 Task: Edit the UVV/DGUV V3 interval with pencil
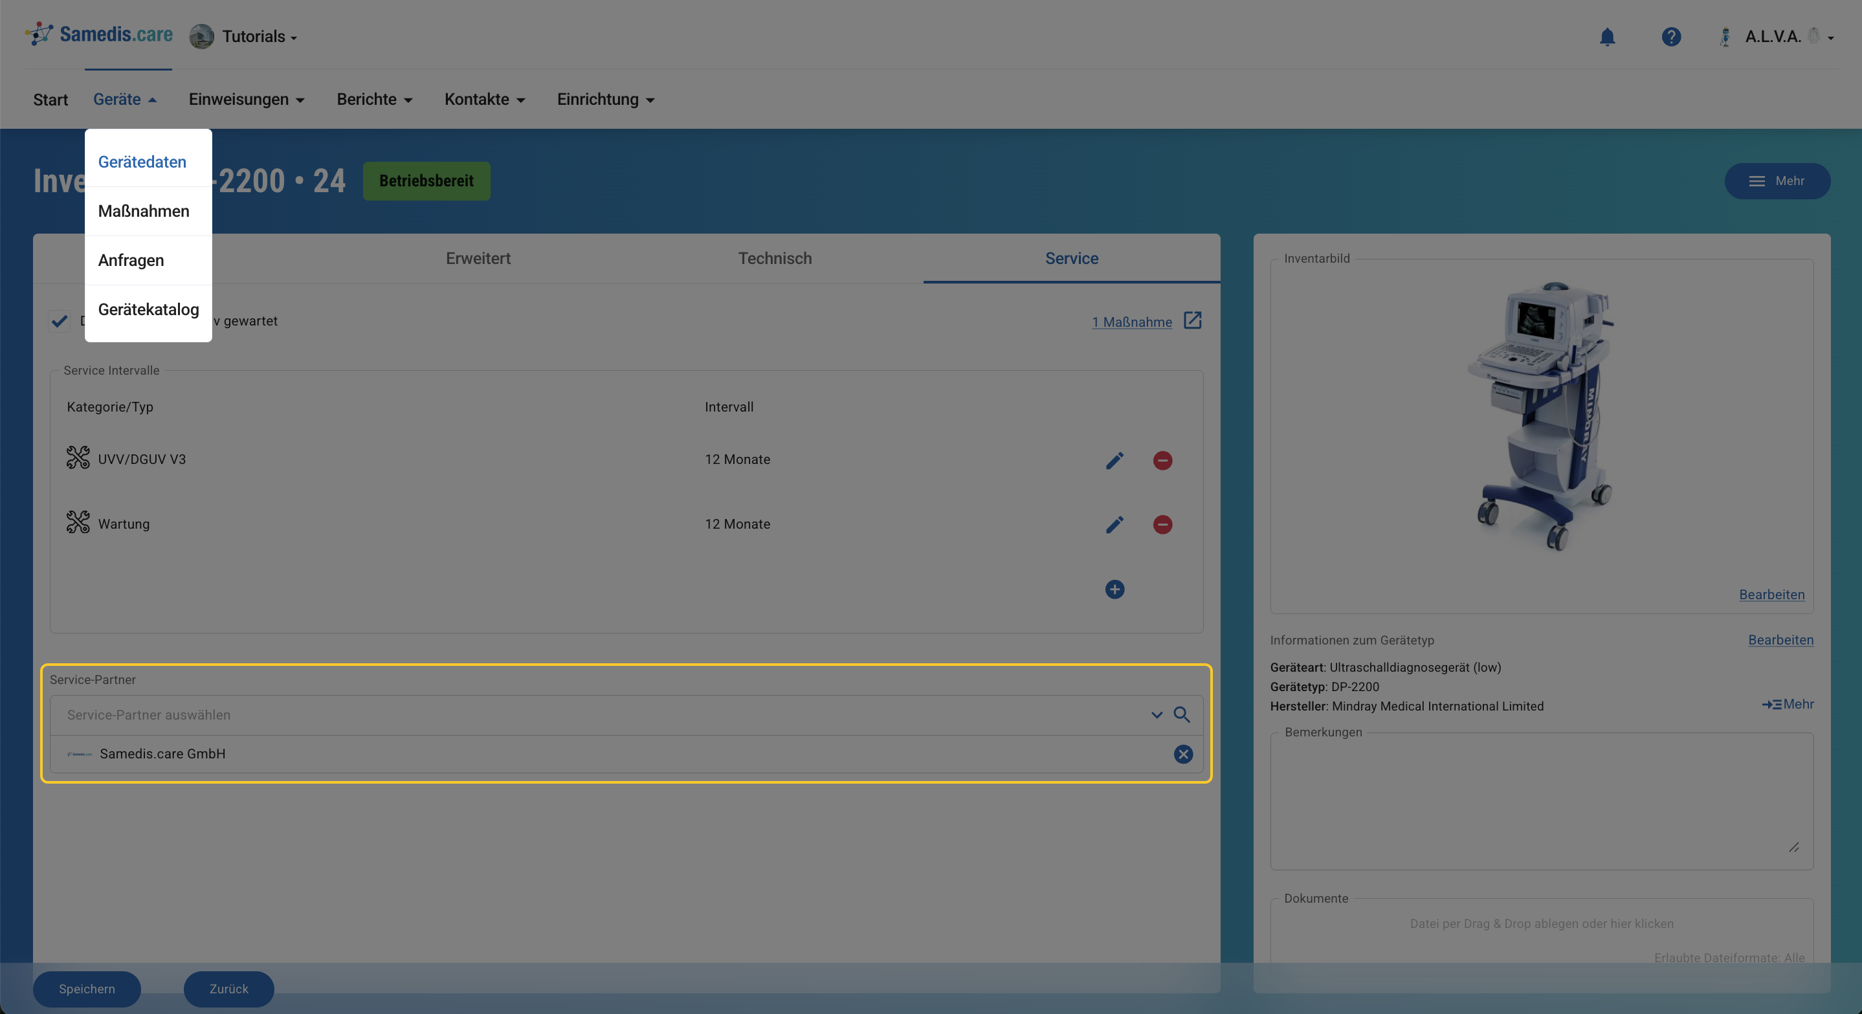(x=1114, y=460)
